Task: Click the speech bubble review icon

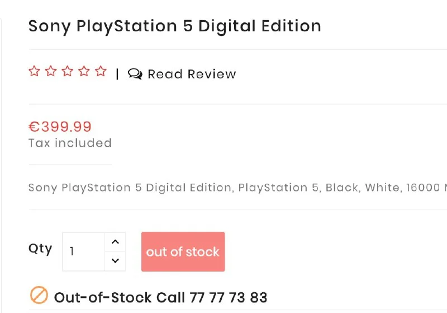Action: tap(135, 74)
